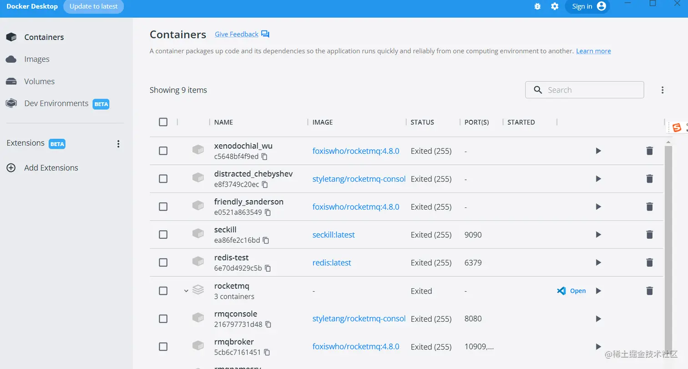Start the distracted_chebyshev container
Viewport: 688px width, 369px height.
pyautogui.click(x=598, y=179)
